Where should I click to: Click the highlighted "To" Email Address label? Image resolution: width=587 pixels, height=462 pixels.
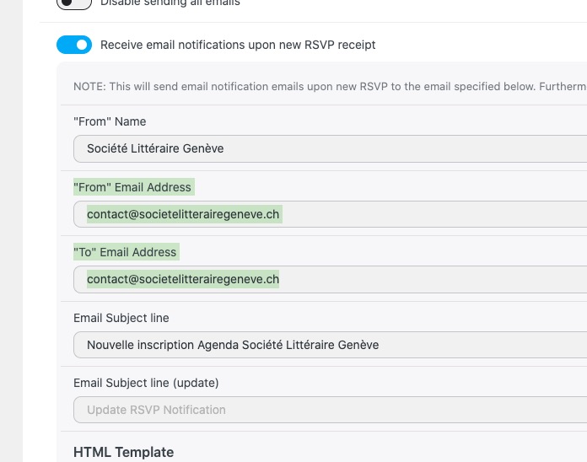(x=126, y=252)
